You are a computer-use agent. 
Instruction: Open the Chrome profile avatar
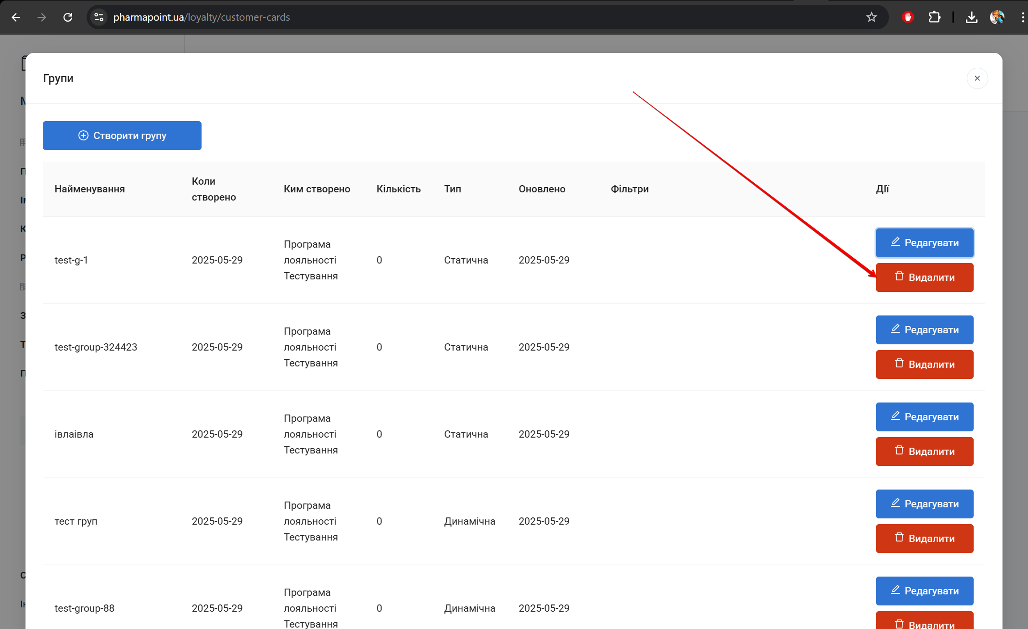point(997,17)
